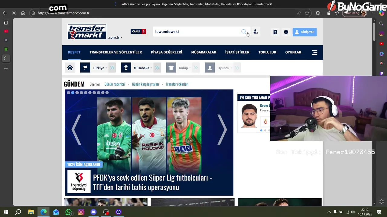This screenshot has width=387, height=217.
Task: Open the tab actions icon in left sidebar
Action: point(6,23)
